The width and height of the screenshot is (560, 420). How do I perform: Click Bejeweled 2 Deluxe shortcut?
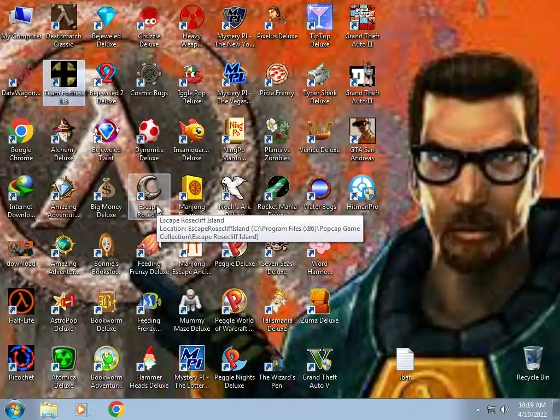[107, 83]
